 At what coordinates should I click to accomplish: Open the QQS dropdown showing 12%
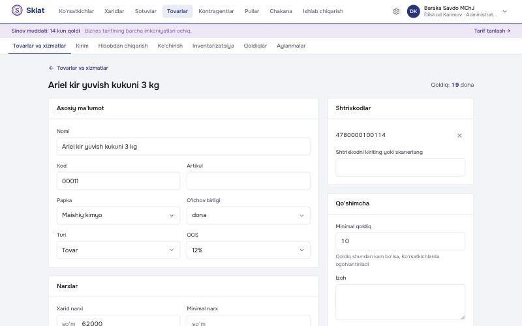pos(249,250)
